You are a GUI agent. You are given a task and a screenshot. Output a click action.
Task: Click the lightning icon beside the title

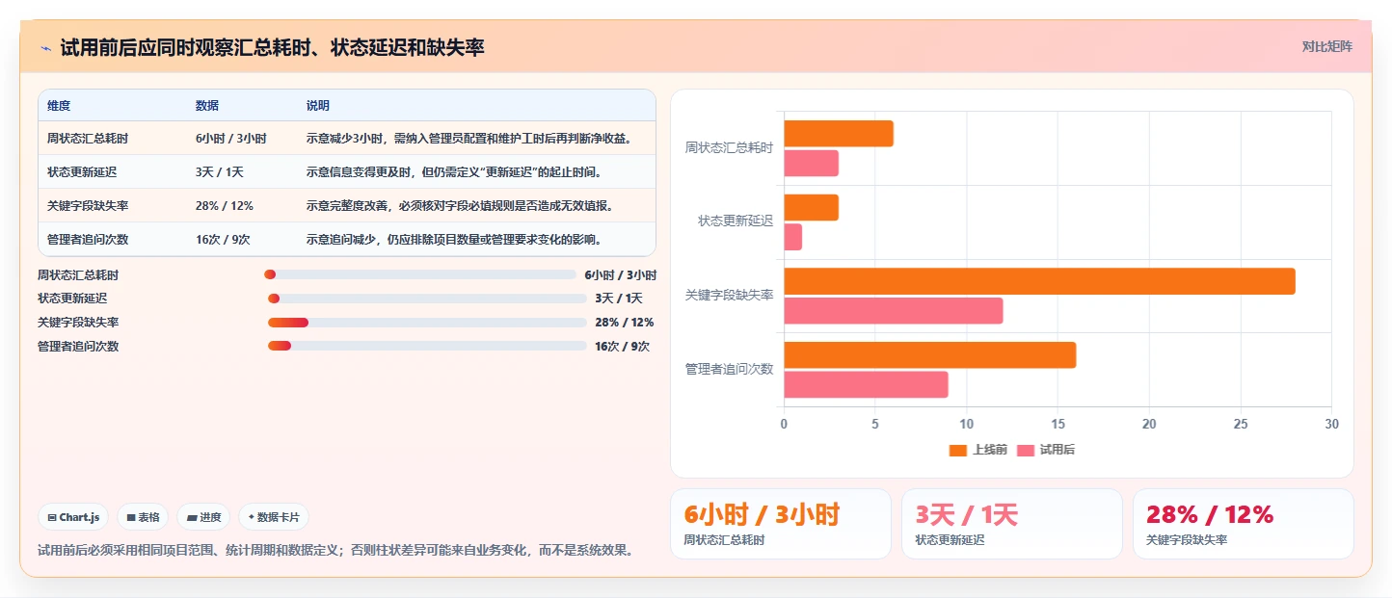(45, 47)
